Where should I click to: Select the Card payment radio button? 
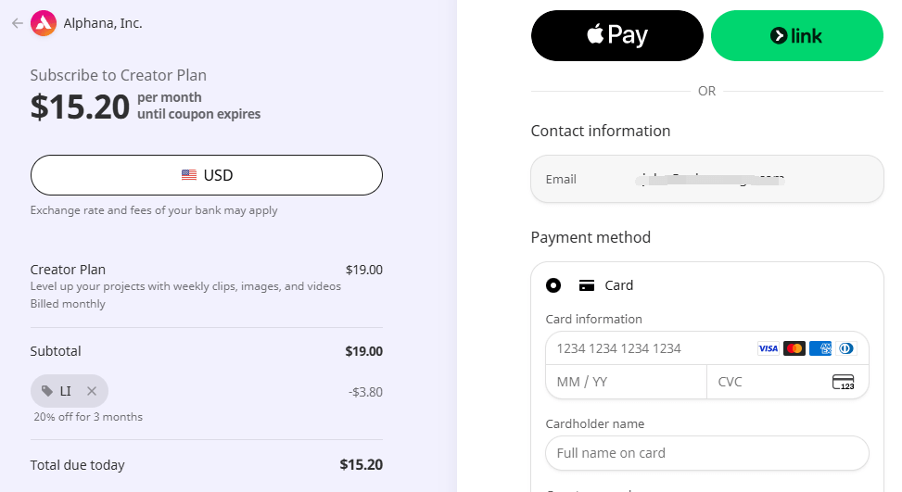click(553, 285)
